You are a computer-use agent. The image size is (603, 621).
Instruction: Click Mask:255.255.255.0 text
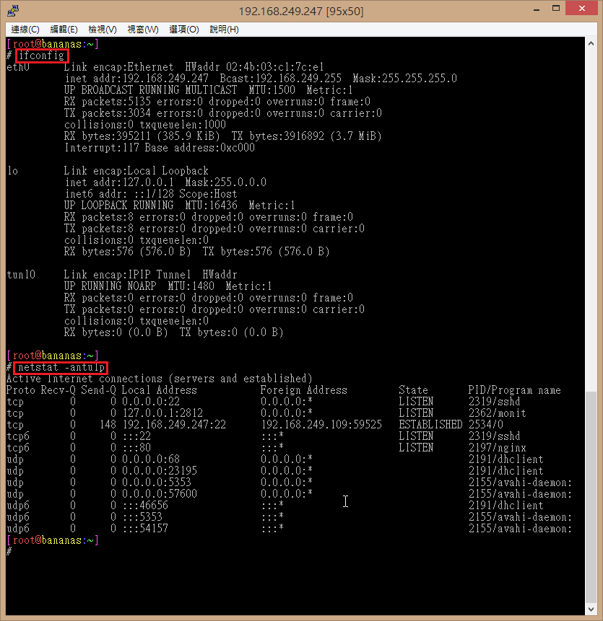click(405, 79)
